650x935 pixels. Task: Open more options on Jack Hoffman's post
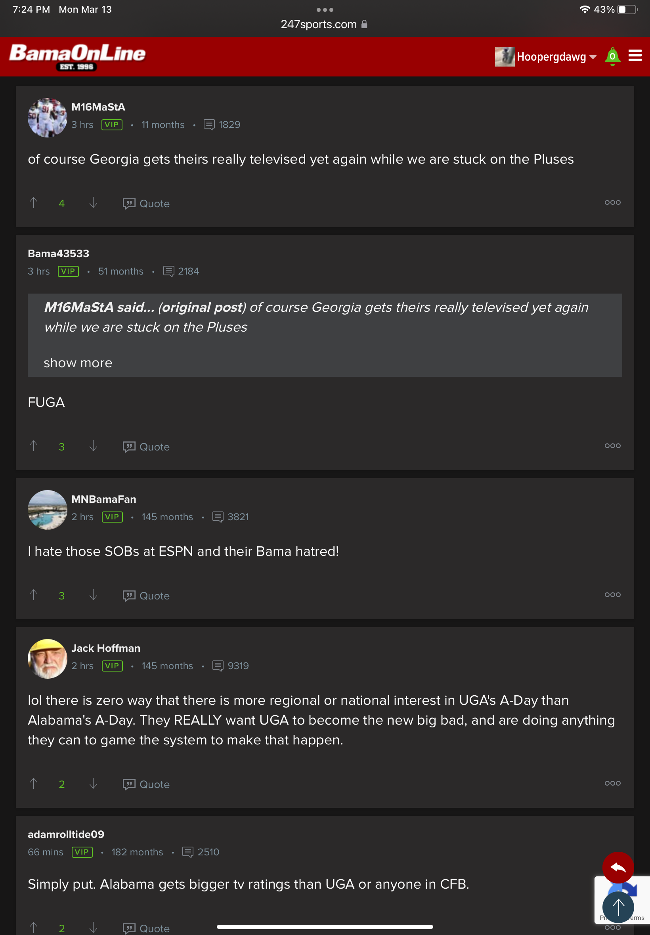612,783
